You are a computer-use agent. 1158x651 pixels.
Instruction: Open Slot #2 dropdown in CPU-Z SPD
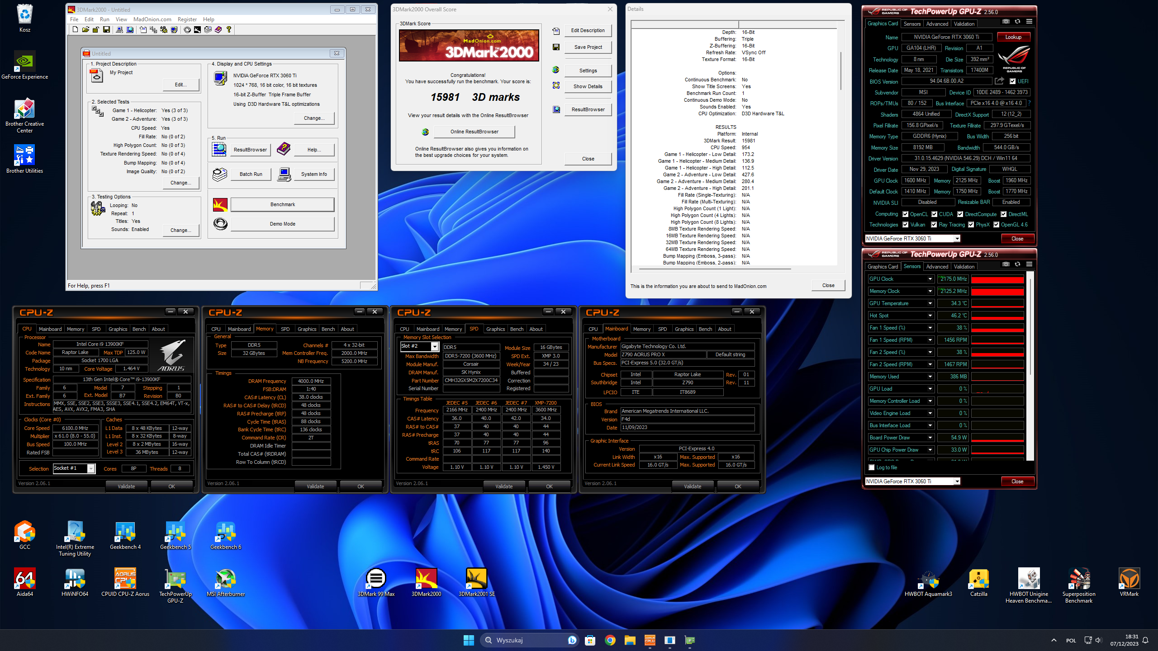coord(435,346)
